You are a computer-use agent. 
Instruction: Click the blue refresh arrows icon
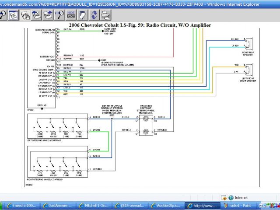(x=94, y=14)
